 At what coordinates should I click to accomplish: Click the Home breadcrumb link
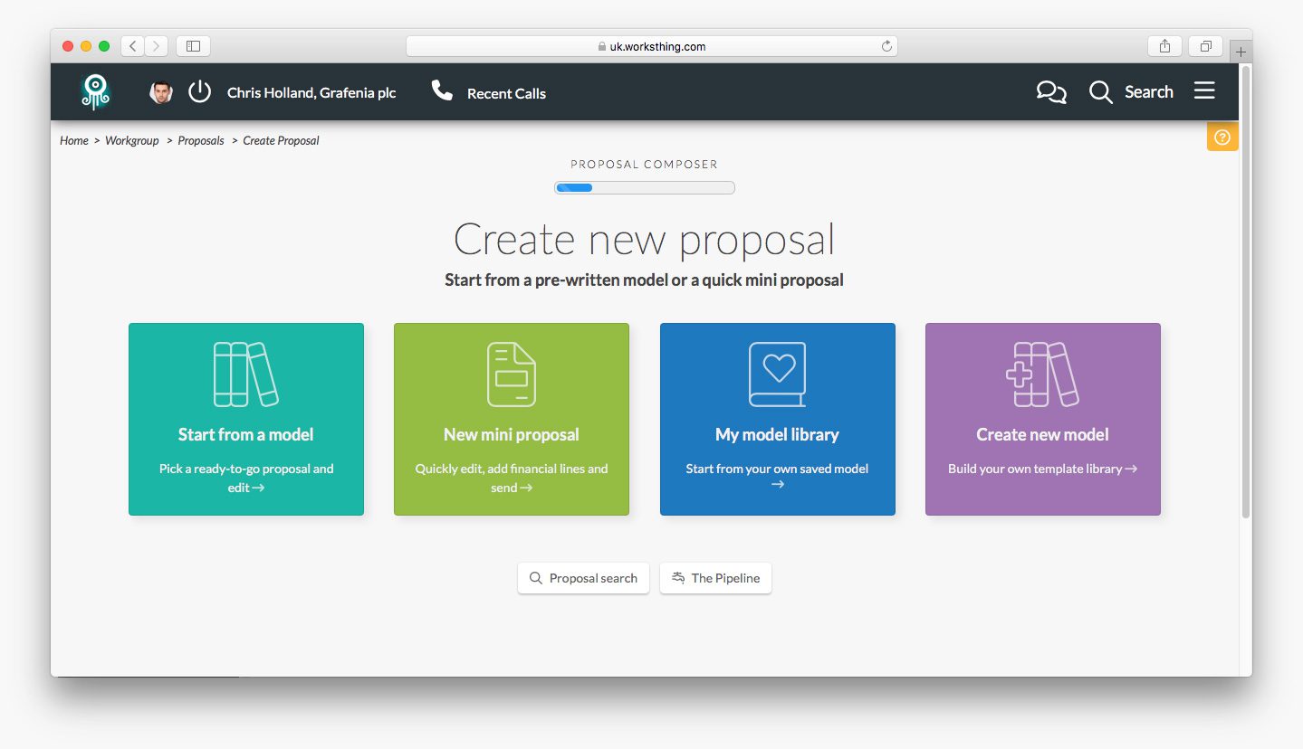74,140
